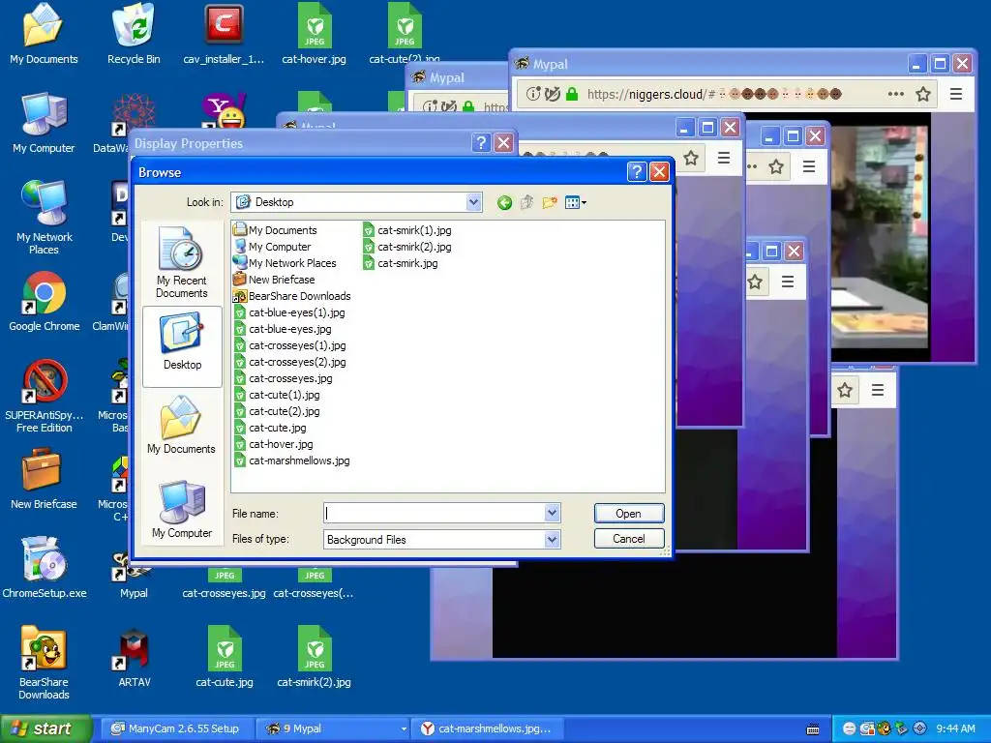Select cat-marshmellows.jpg in the file list
The width and height of the screenshot is (991, 743).
291,461
